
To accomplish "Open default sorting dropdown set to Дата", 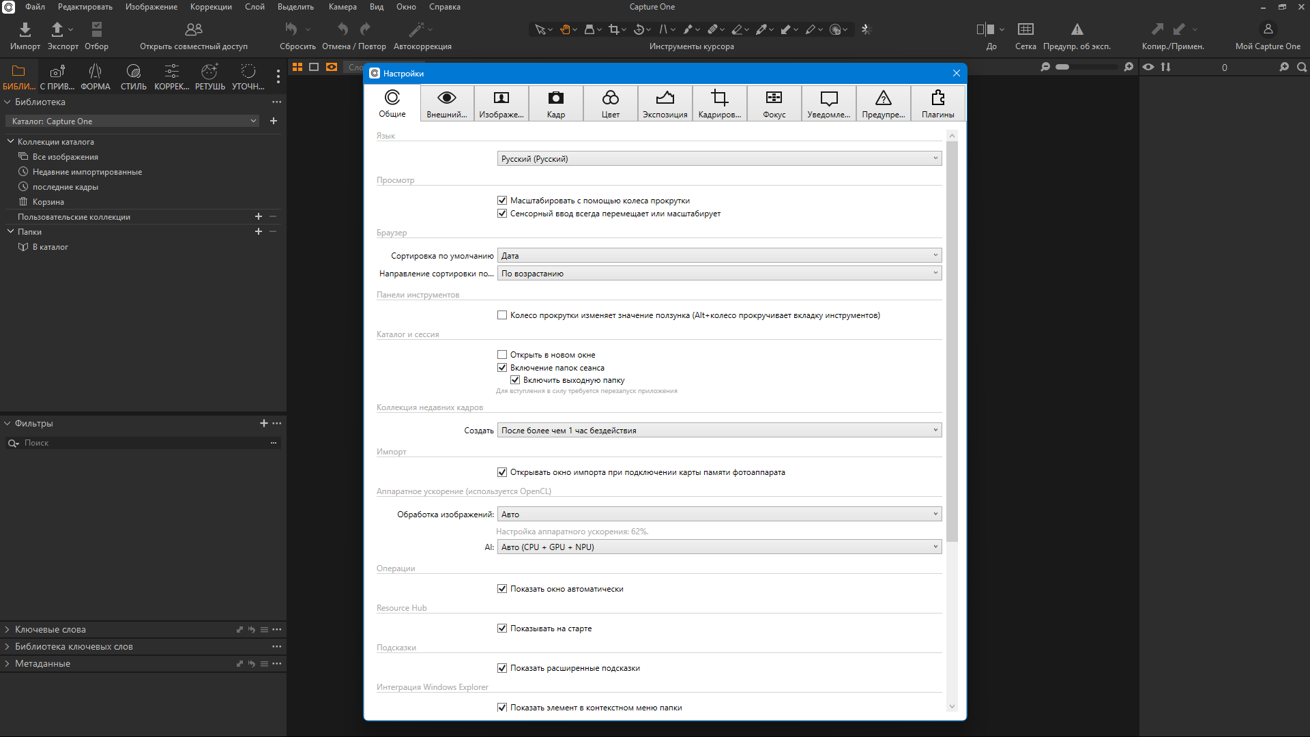I will [719, 256].
